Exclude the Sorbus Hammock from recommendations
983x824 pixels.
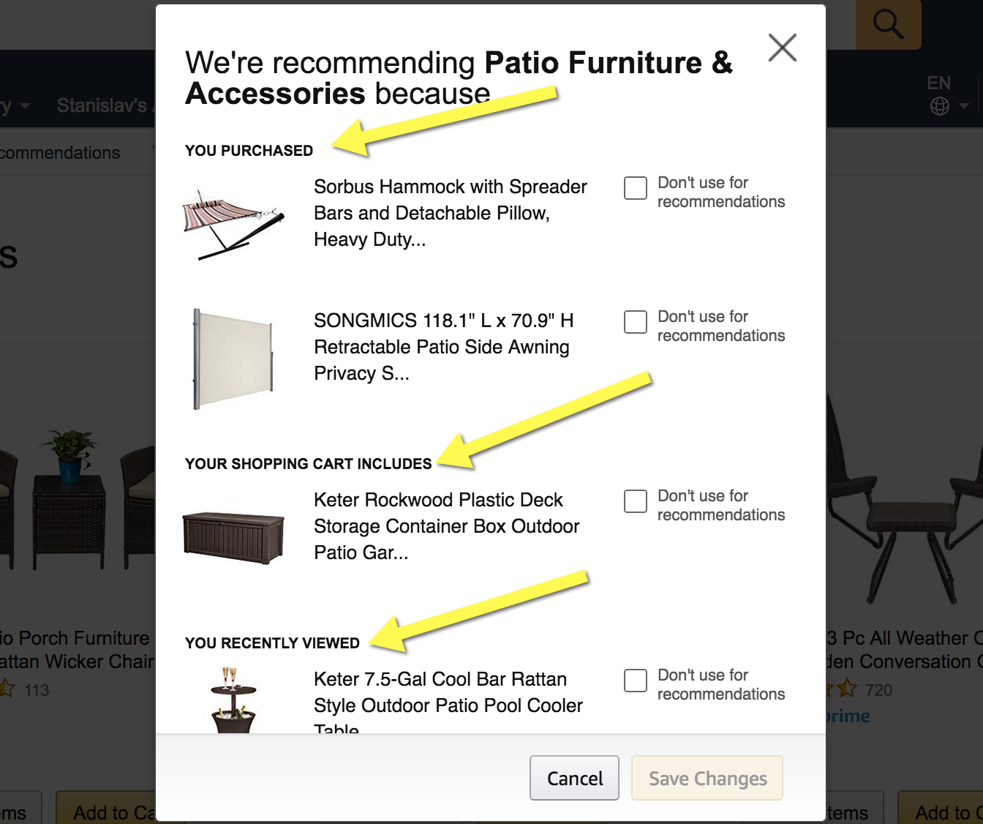(x=635, y=188)
